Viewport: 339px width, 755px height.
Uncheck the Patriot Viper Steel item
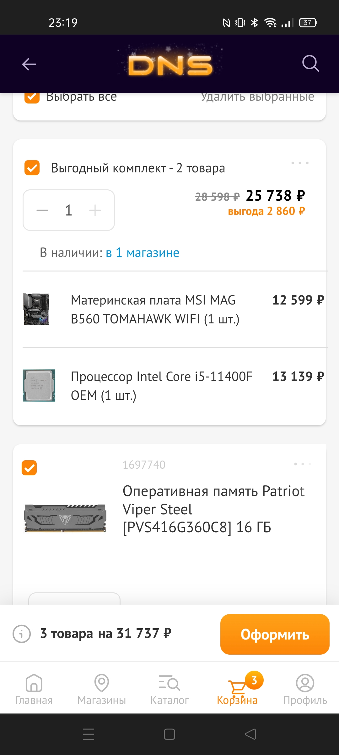tap(29, 468)
